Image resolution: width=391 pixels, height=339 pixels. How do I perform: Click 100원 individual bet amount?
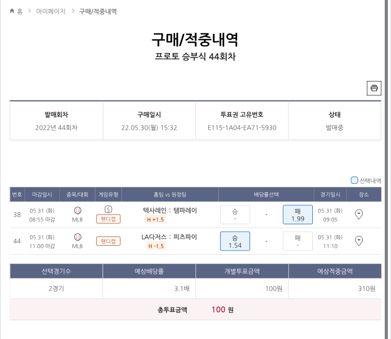(x=274, y=288)
